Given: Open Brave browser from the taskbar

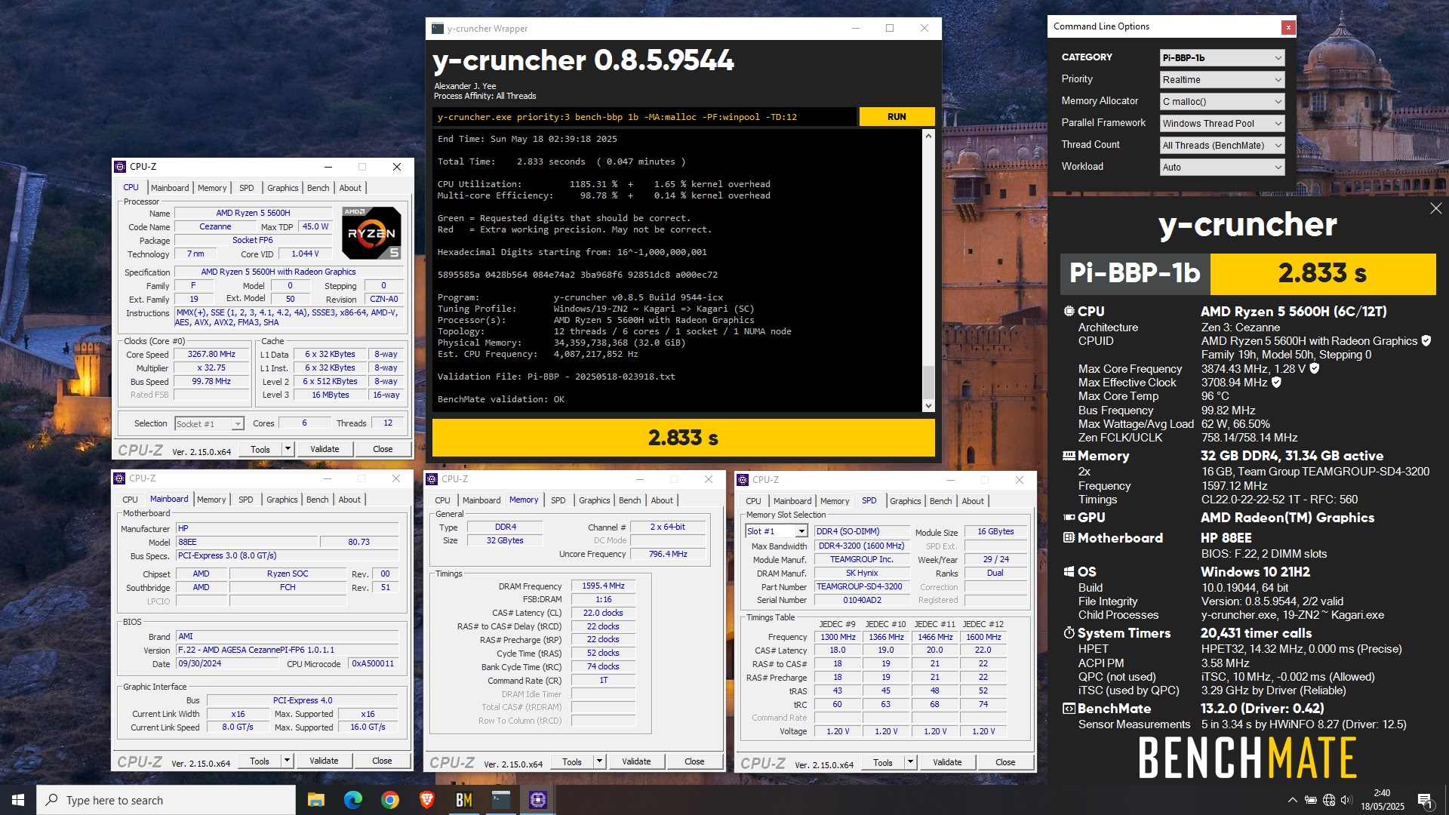Looking at the screenshot, I should 427,800.
